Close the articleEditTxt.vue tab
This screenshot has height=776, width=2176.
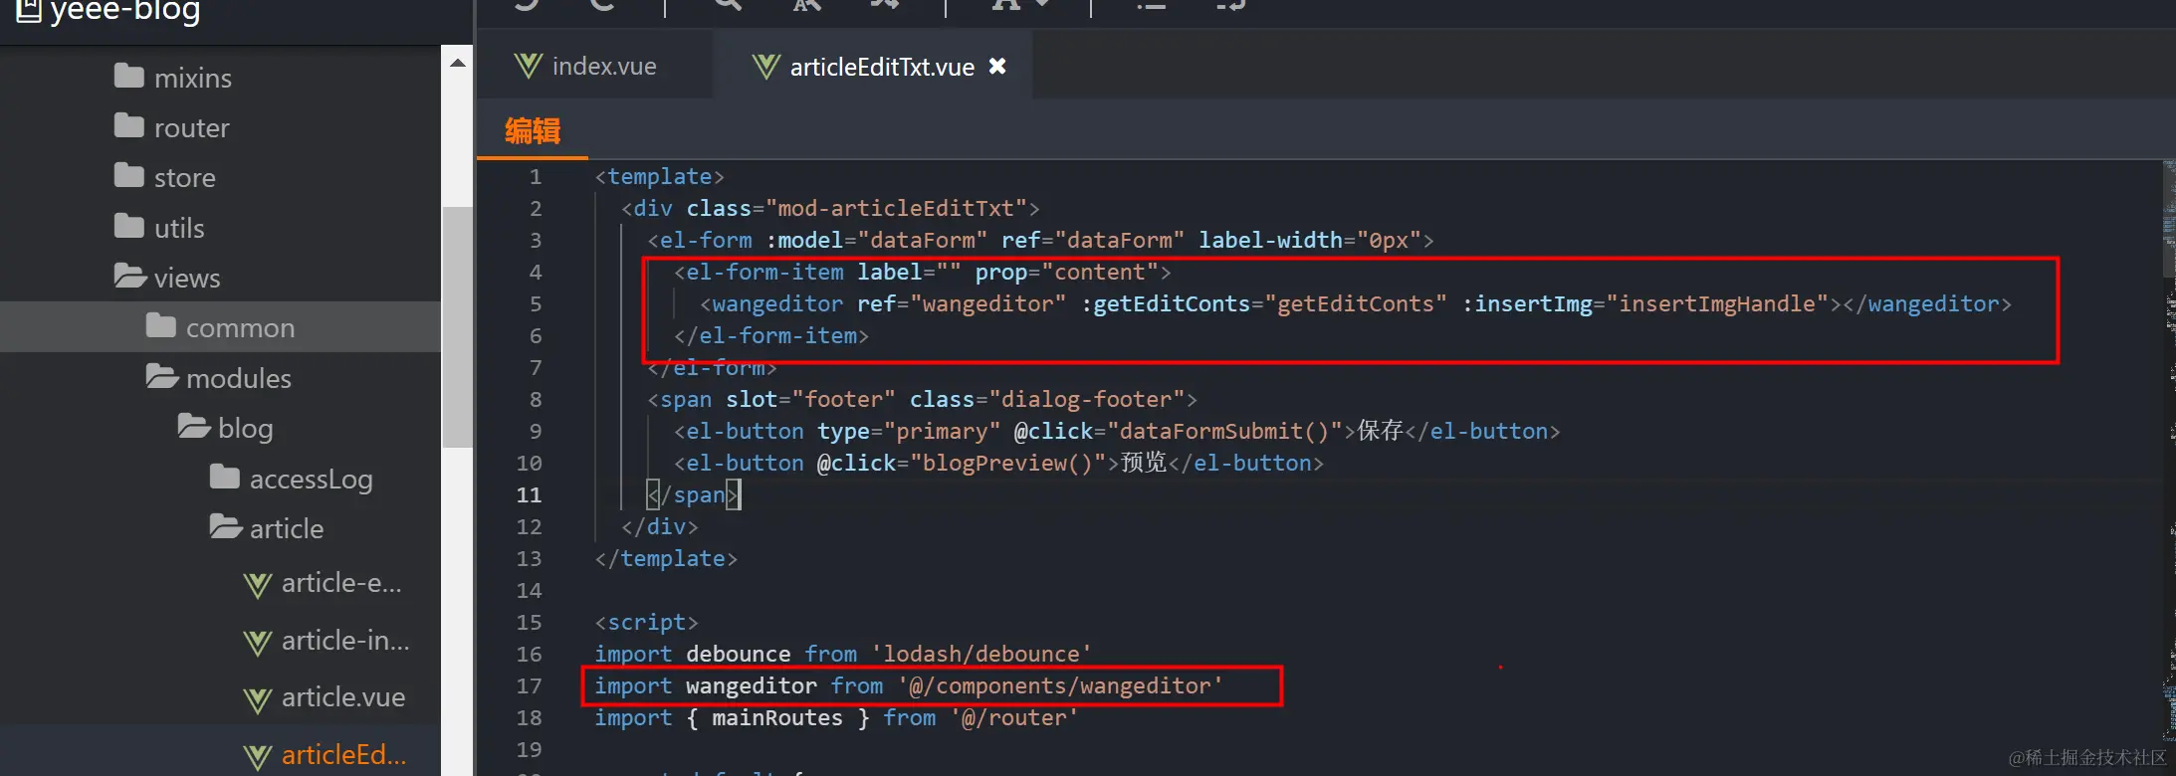click(996, 66)
